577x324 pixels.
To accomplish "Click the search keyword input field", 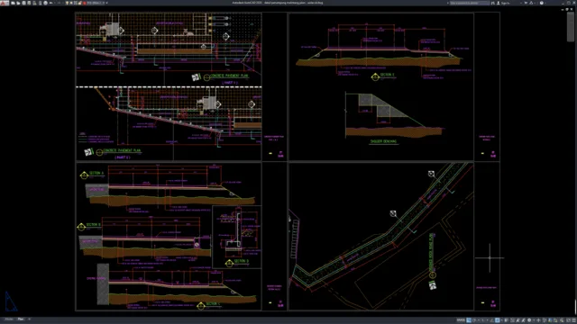I will [470, 3].
